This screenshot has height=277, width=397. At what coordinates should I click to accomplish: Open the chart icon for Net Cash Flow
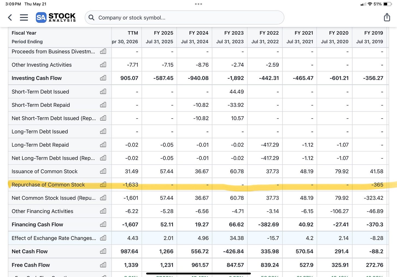point(103,251)
